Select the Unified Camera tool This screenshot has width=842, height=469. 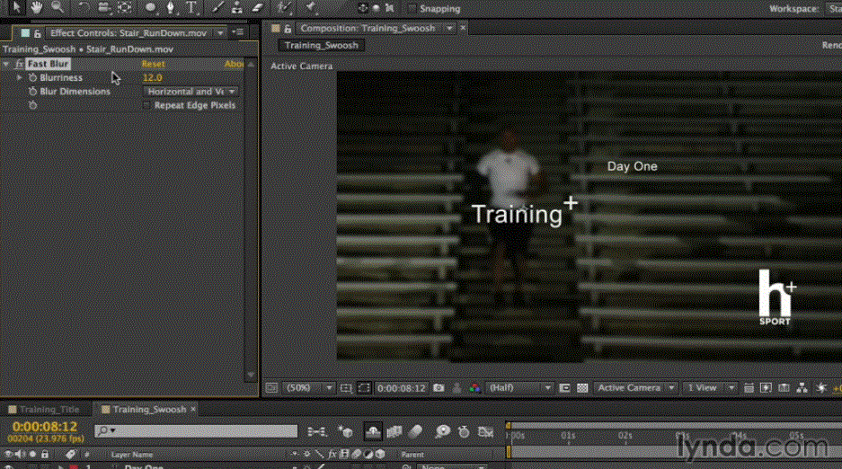coord(104,7)
